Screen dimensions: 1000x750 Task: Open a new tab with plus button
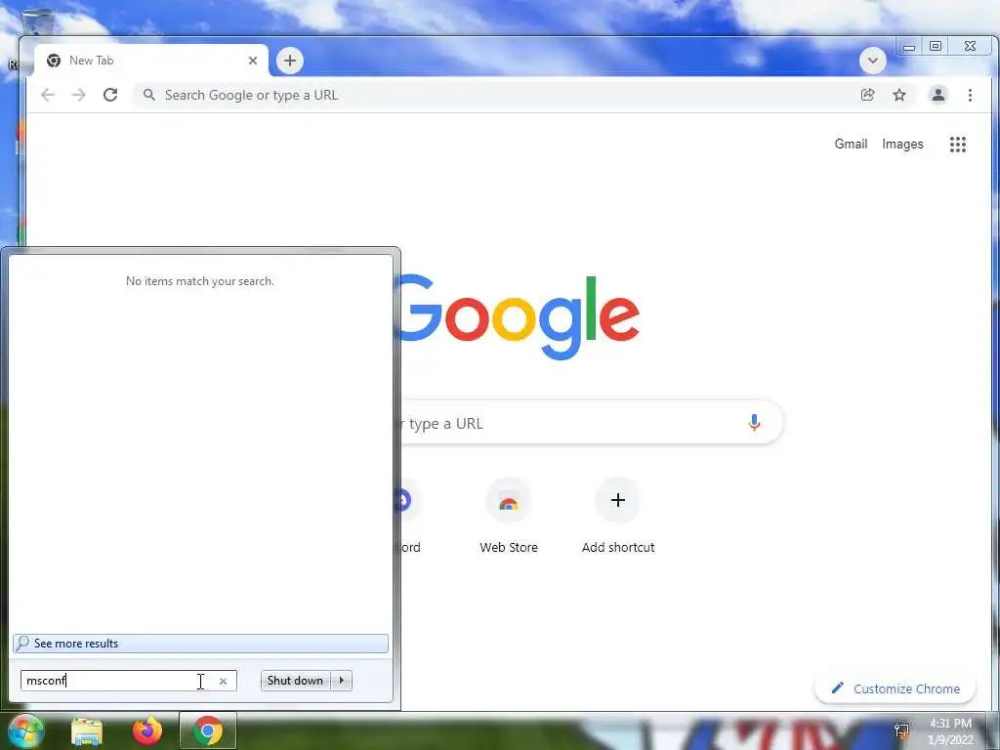click(x=290, y=61)
